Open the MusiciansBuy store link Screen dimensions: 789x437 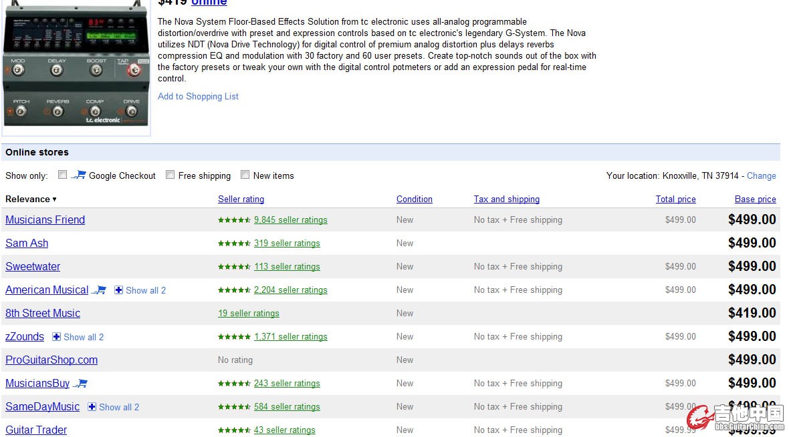37,383
